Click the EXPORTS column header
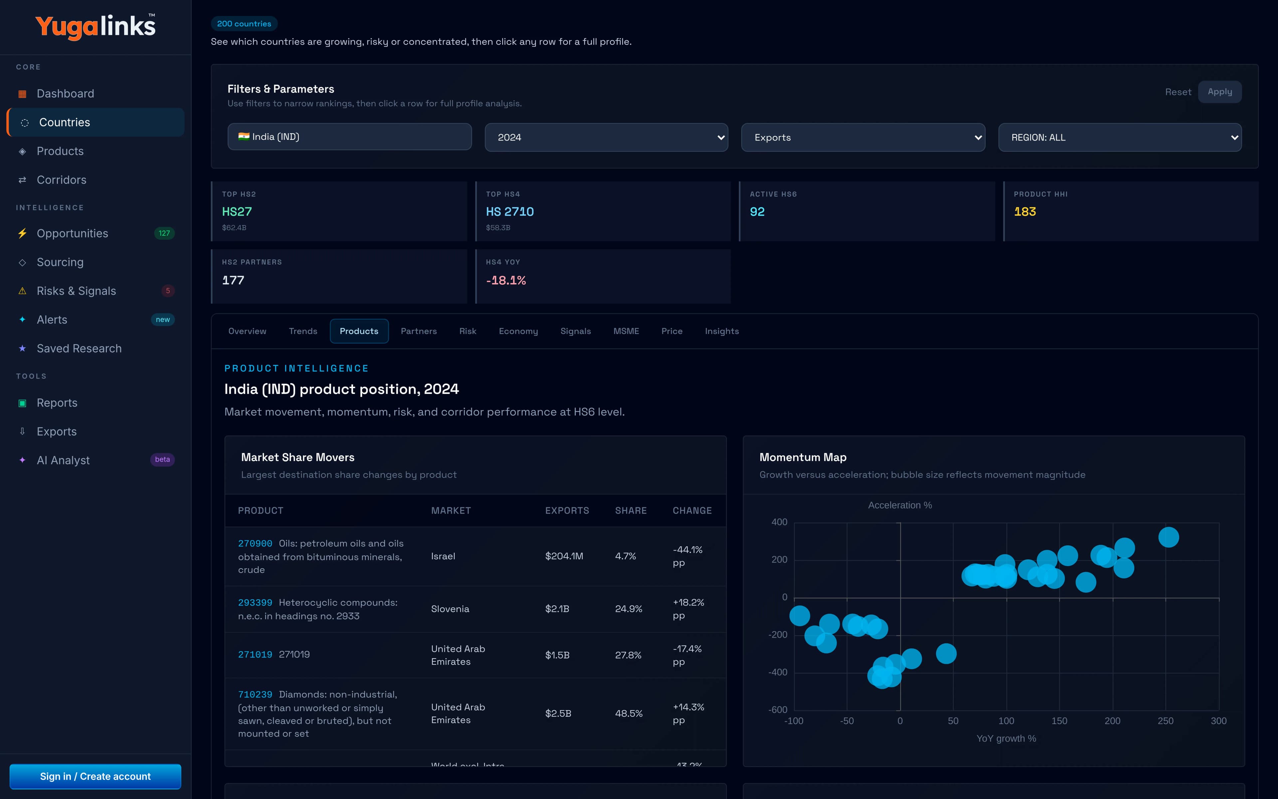 [x=567, y=511]
